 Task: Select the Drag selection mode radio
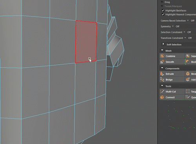click(x=162, y=2)
